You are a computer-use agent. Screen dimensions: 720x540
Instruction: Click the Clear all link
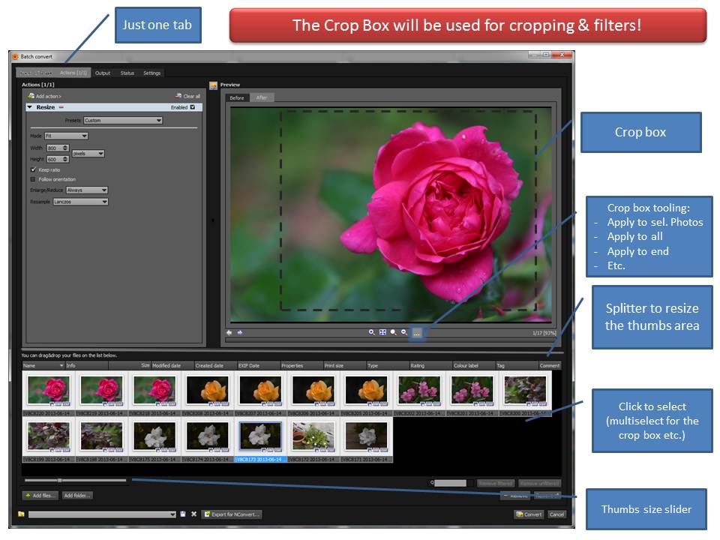[192, 97]
